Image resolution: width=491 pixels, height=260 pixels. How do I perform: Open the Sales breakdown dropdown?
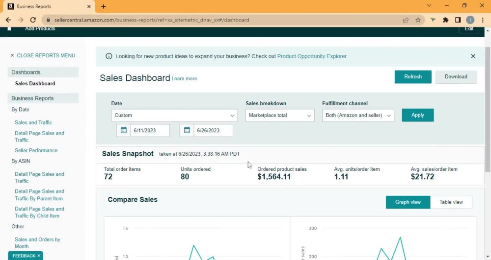(x=280, y=115)
